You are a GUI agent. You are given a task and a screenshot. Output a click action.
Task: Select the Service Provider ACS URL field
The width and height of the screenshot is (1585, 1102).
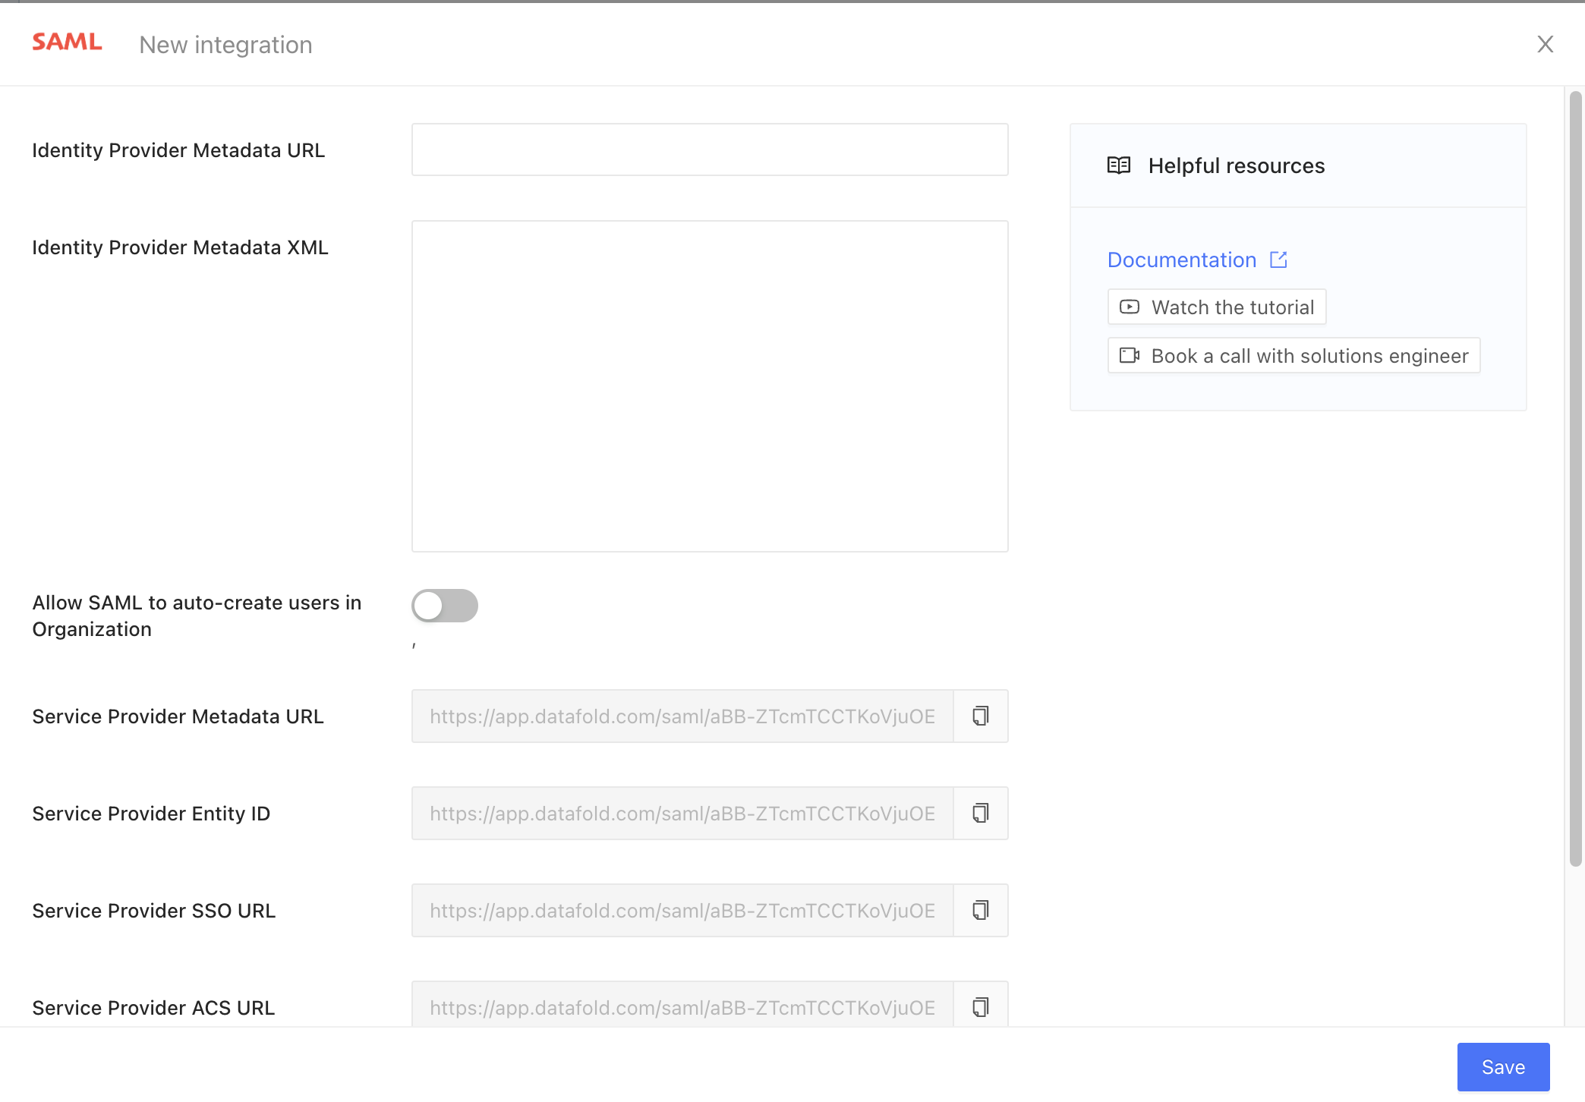click(682, 1004)
